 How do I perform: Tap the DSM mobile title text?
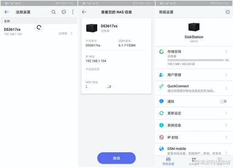click(x=177, y=149)
